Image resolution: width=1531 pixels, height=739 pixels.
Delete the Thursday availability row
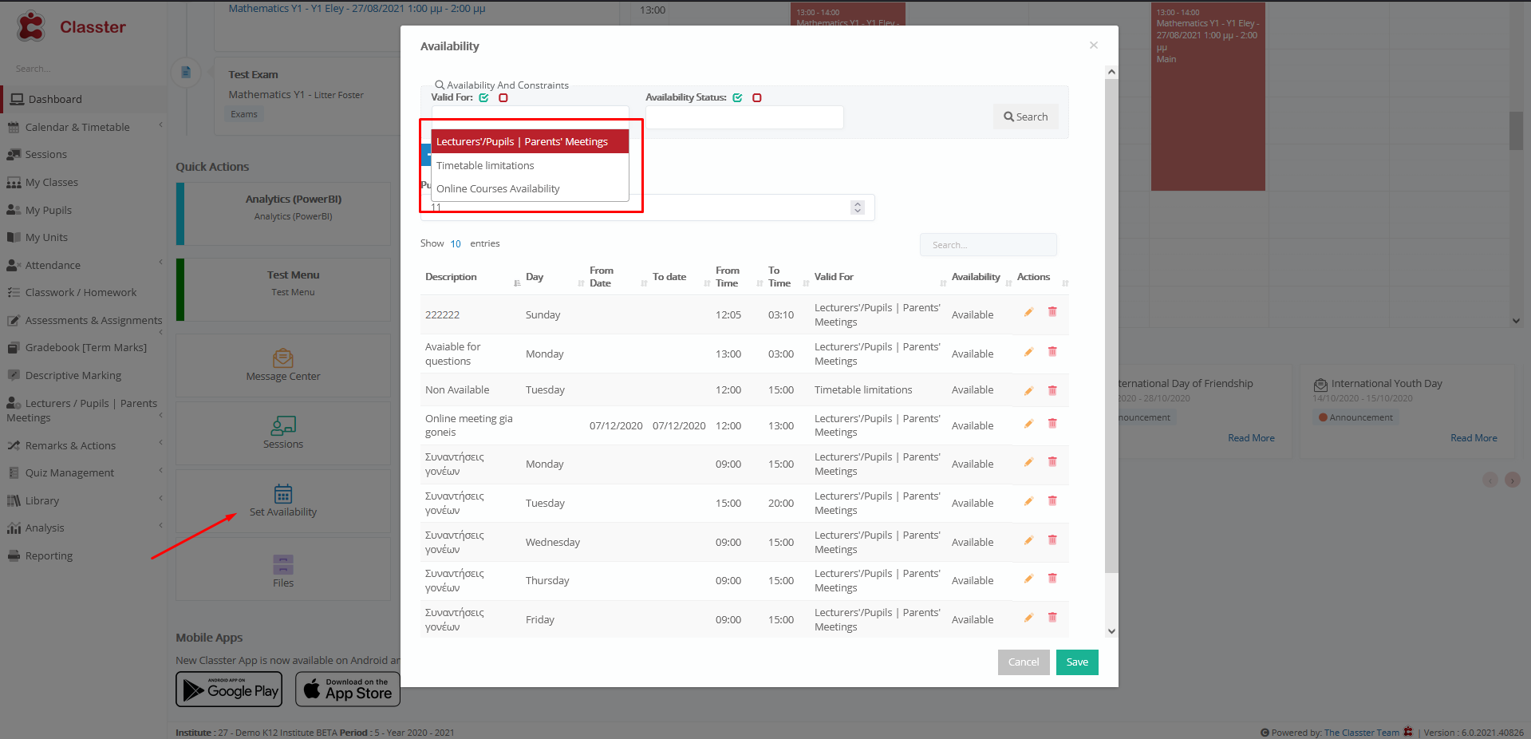(x=1052, y=579)
